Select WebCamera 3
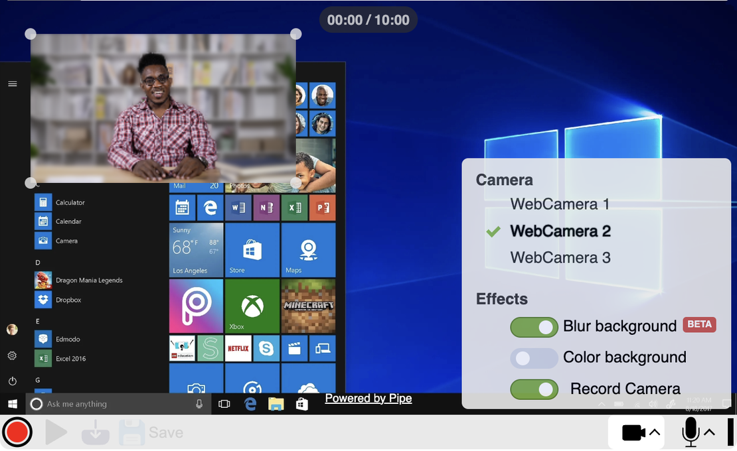The image size is (737, 451). tap(560, 257)
